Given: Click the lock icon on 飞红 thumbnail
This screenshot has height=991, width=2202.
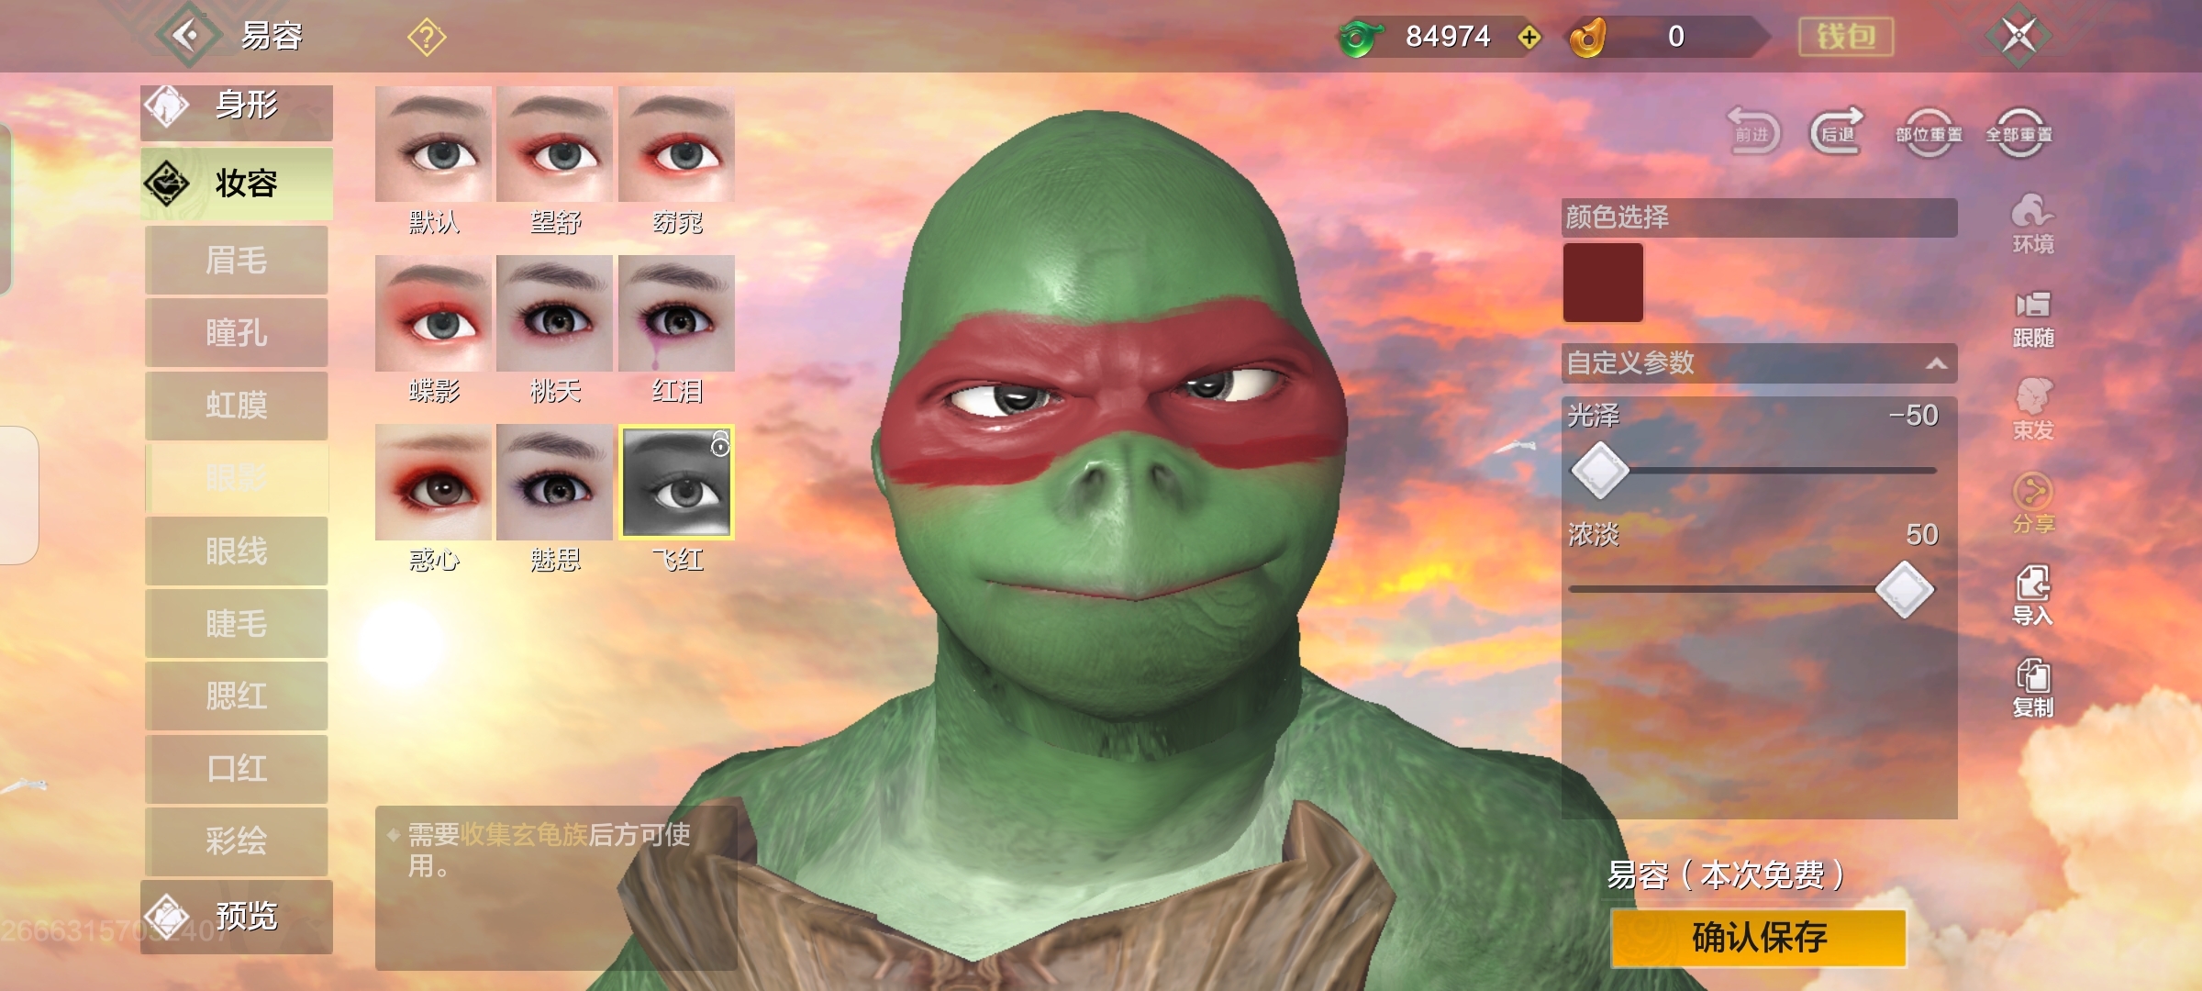Looking at the screenshot, I should pyautogui.click(x=721, y=444).
